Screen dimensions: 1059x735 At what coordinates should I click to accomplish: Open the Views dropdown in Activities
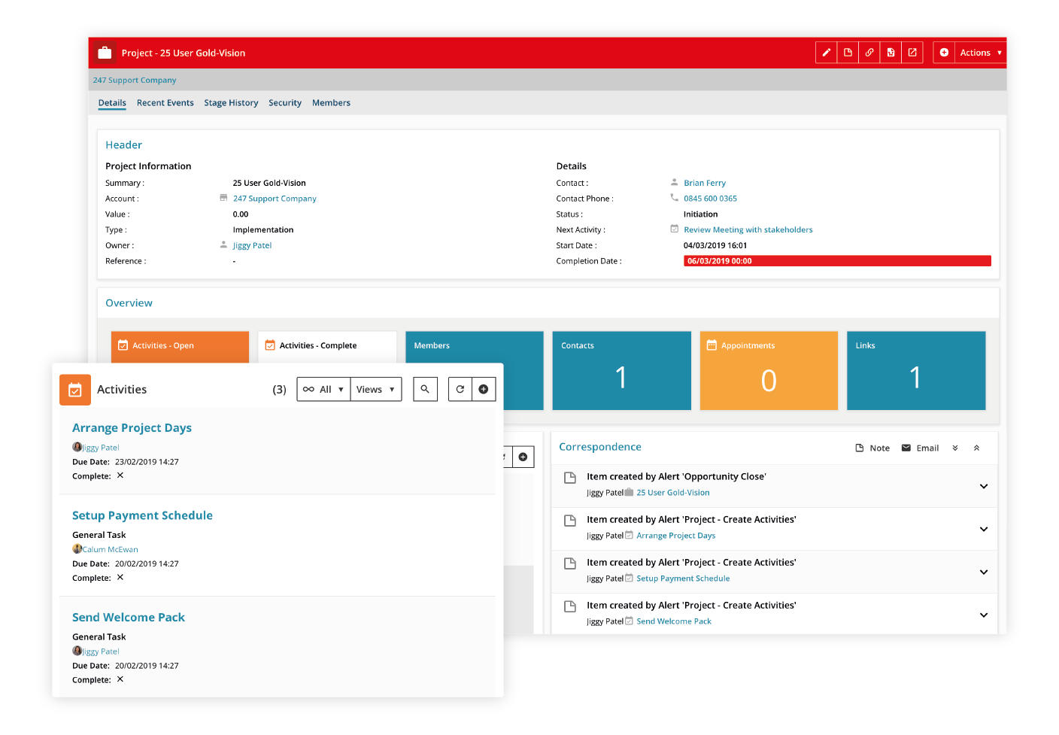376,389
